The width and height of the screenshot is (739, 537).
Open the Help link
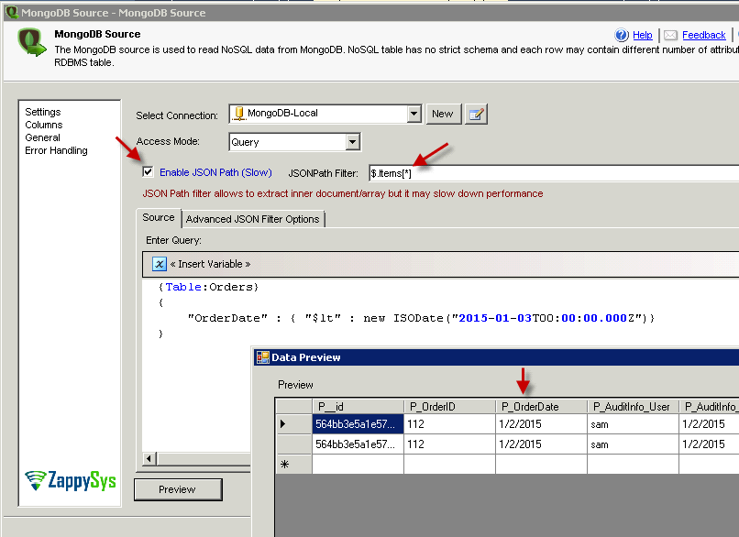click(x=643, y=35)
